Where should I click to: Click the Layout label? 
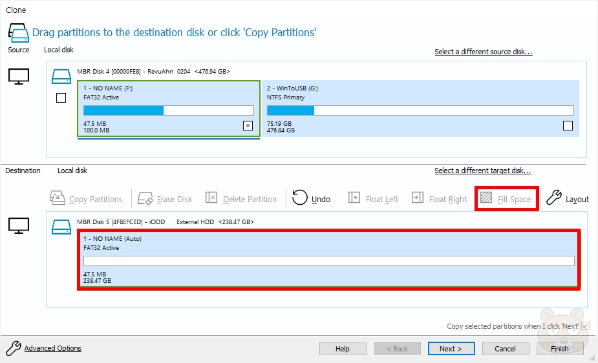coord(577,199)
